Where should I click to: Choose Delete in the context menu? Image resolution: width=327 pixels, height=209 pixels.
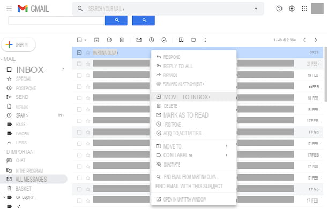pyautogui.click(x=194, y=106)
